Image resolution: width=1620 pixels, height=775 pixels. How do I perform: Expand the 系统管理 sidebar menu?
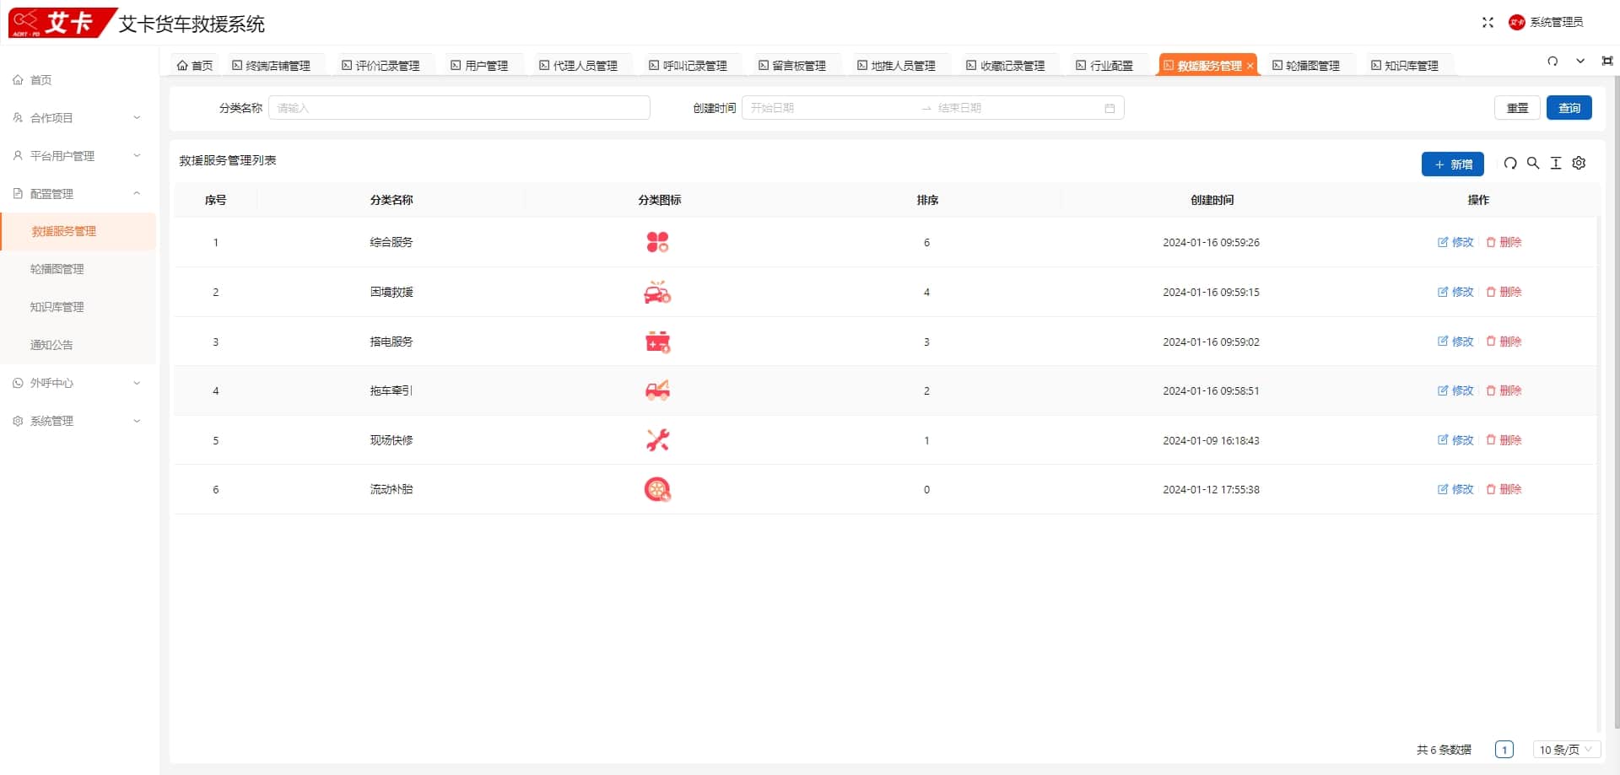(78, 421)
